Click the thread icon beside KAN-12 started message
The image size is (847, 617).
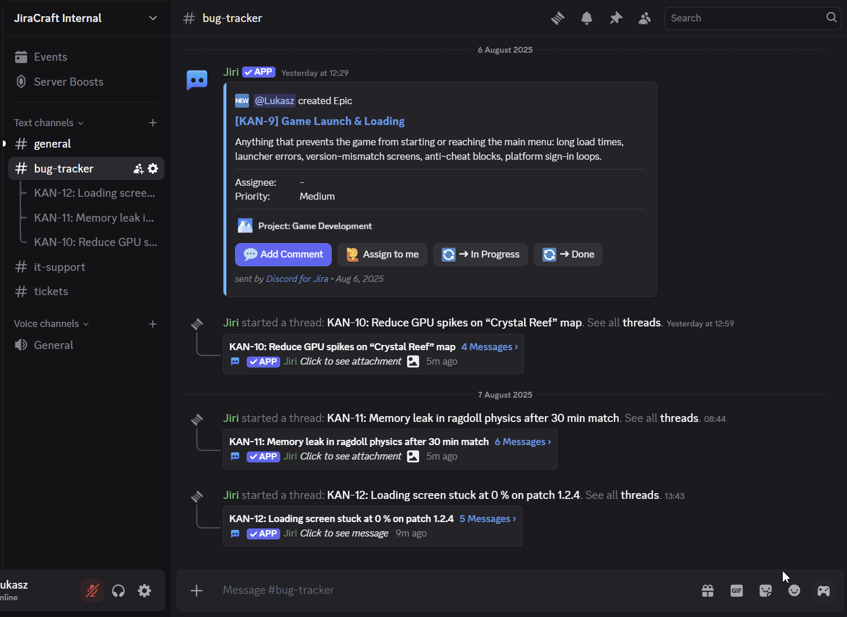197,496
